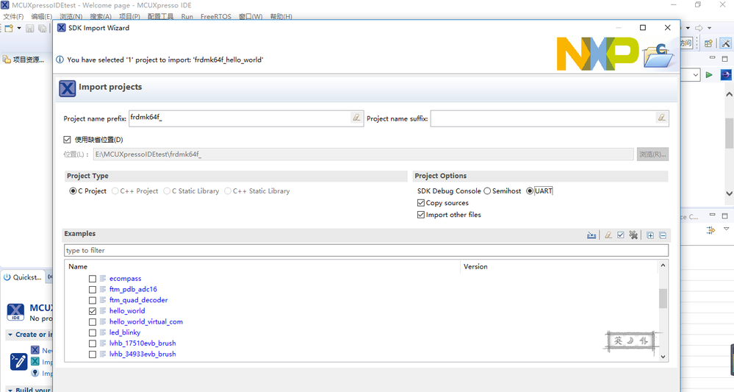Image resolution: width=734 pixels, height=392 pixels.
Task: Check the led_blinky example checkbox
Action: pos(93,332)
